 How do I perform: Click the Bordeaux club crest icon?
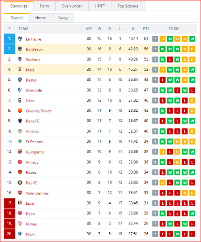click(x=20, y=49)
